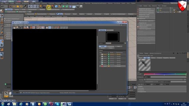Screen dimensions: 189x106
Task: Switch to Skype in the taskbar
Action: [58, 104]
